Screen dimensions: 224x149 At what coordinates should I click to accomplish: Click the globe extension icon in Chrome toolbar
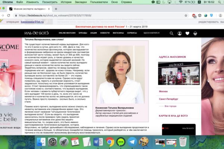point(206,15)
